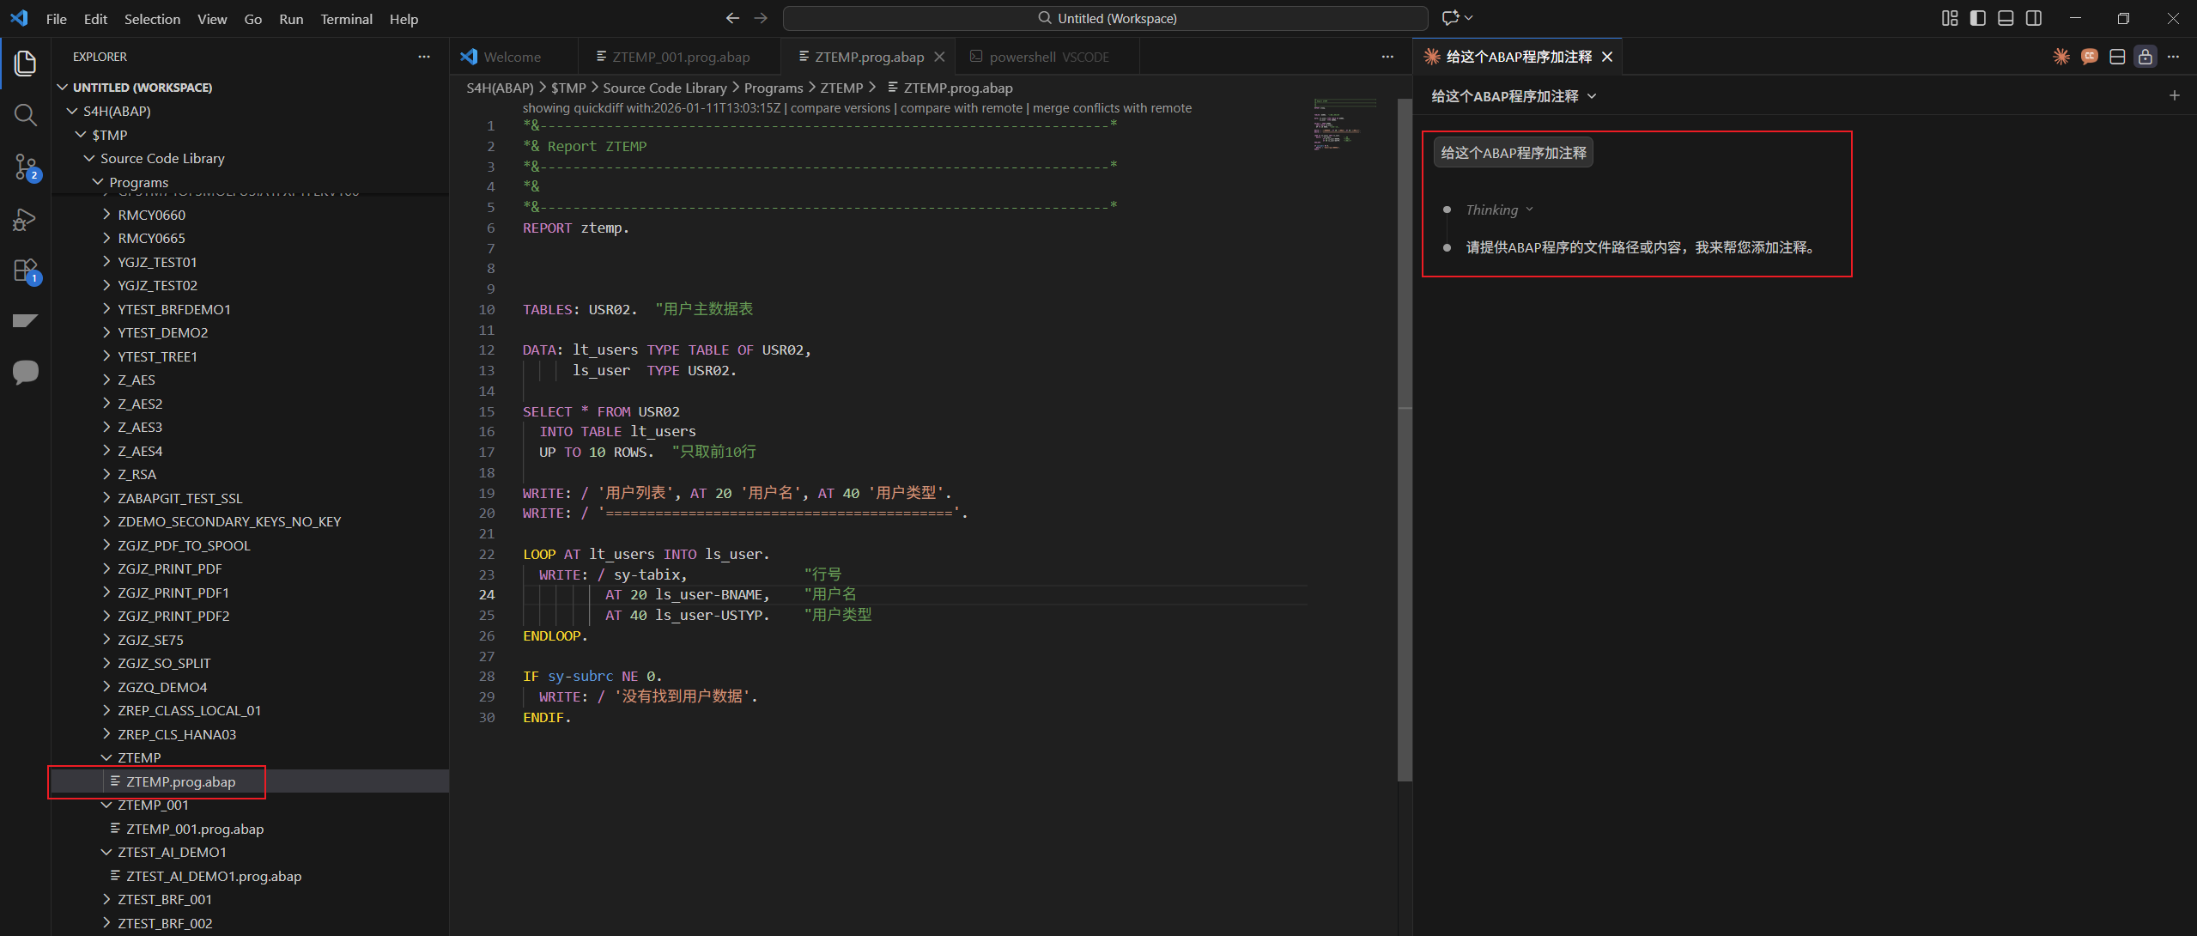Toggle the bottom panel layout button
The height and width of the screenshot is (936, 2197).
click(2006, 18)
